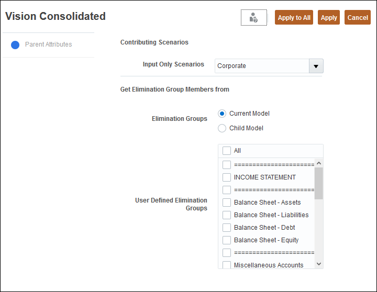The height and width of the screenshot is (292, 377).
Task: Check the separator checkbox above INCOME STATEMENT
Action: click(227, 165)
